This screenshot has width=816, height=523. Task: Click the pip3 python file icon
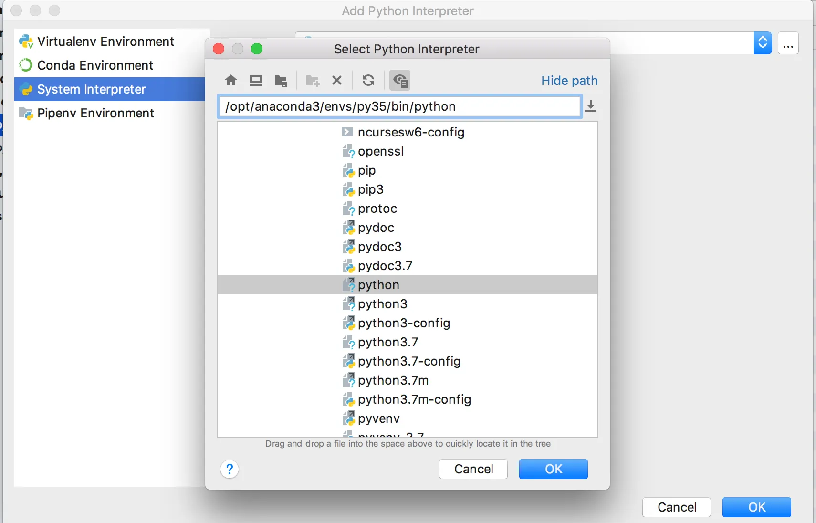tap(348, 189)
